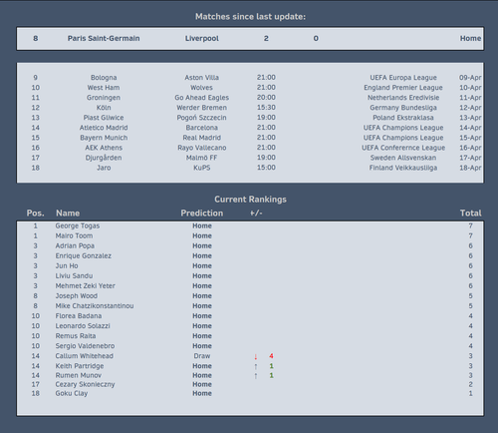Viewport: 498px width, 433px height.
Task: Select AEK Athens team name
Action: tap(104, 148)
